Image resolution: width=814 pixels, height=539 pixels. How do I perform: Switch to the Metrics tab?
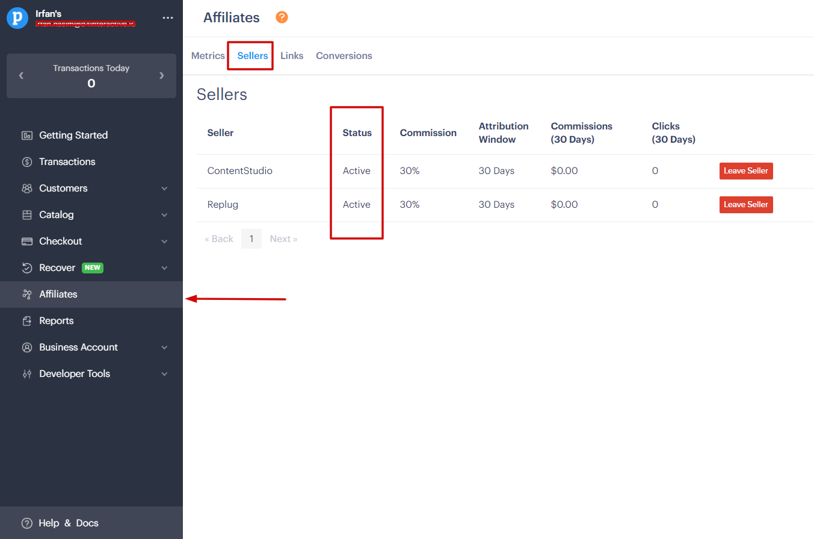tap(208, 56)
